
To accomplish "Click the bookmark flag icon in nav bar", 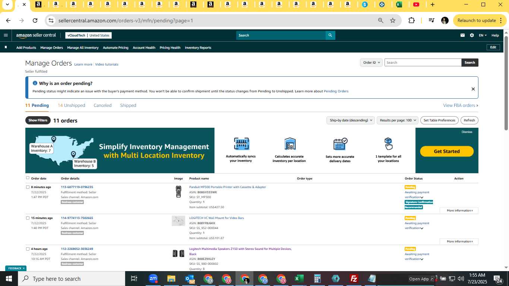I will point(6,47).
